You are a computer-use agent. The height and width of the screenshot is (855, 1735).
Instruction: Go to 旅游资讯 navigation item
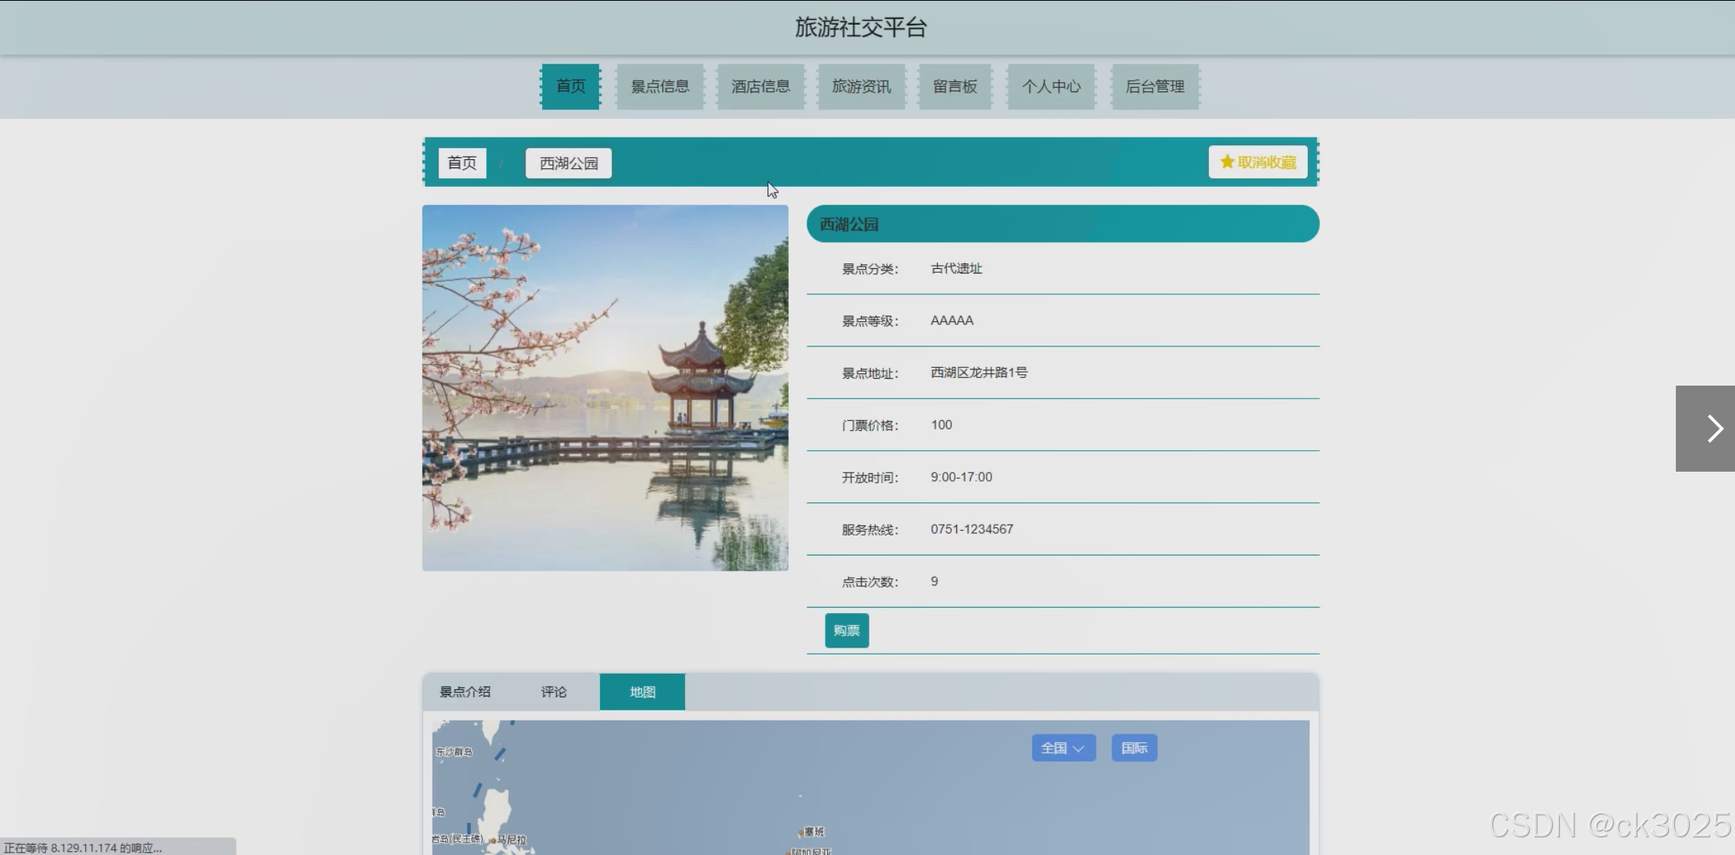coord(861,87)
